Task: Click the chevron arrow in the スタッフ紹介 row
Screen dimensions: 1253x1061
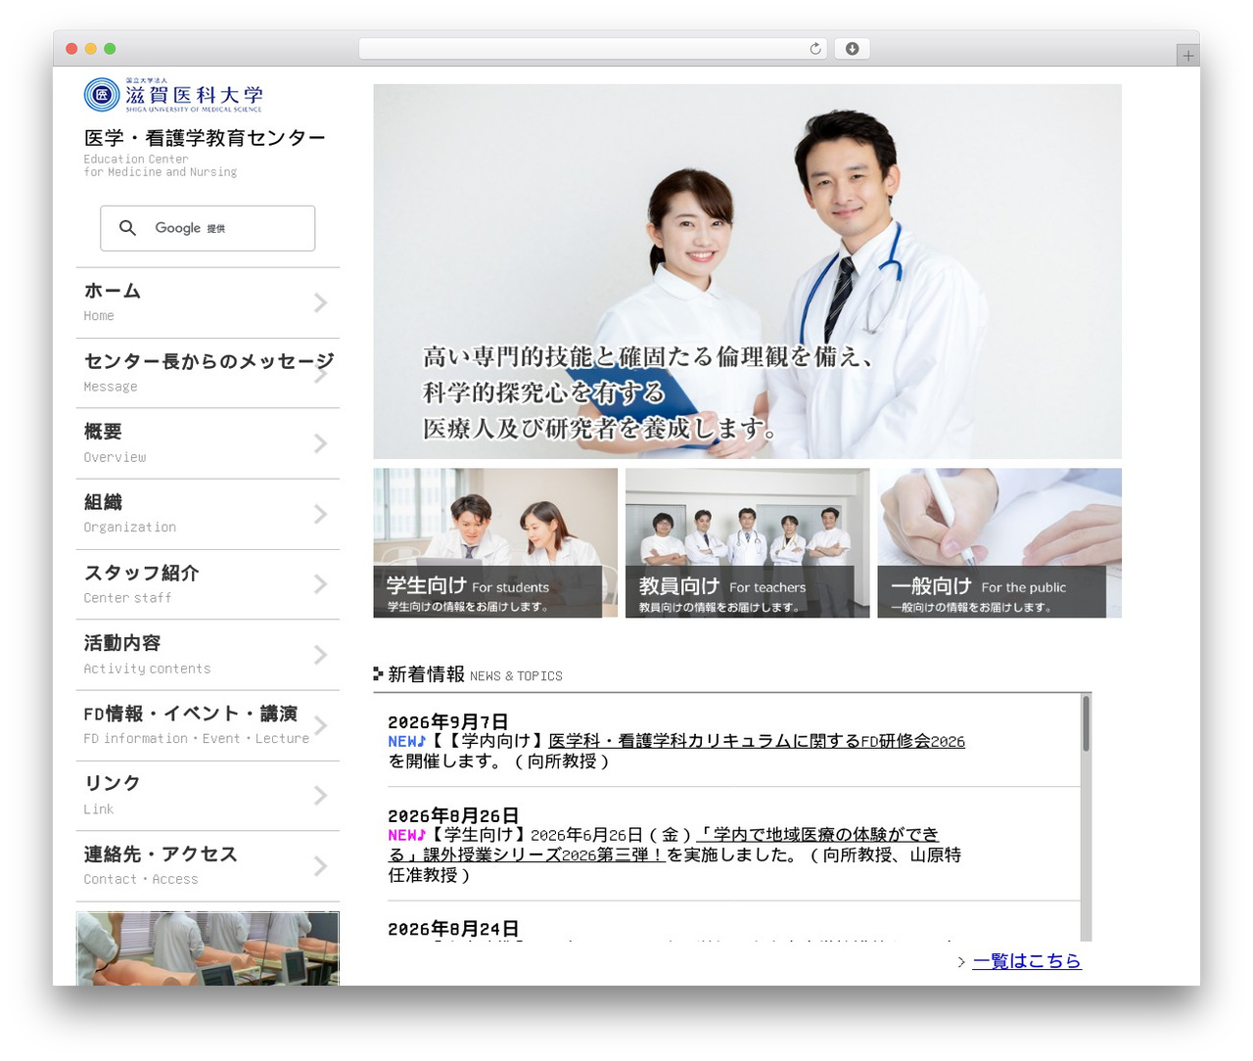Action: click(320, 585)
